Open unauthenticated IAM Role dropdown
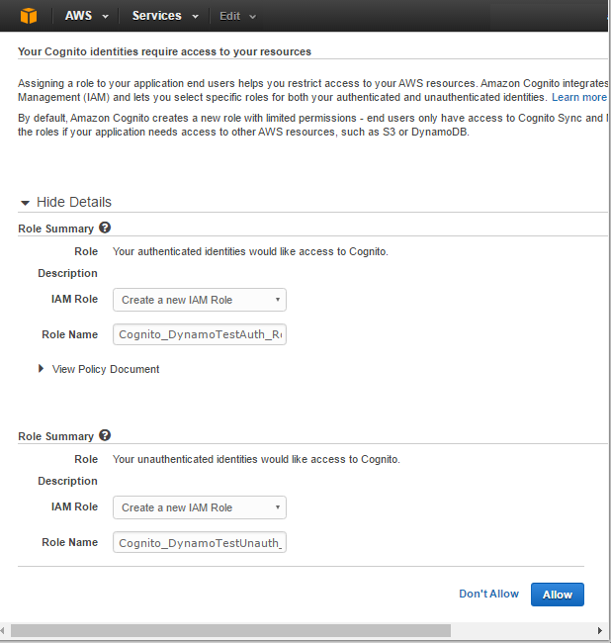Image resolution: width=611 pixels, height=643 pixels. click(200, 507)
